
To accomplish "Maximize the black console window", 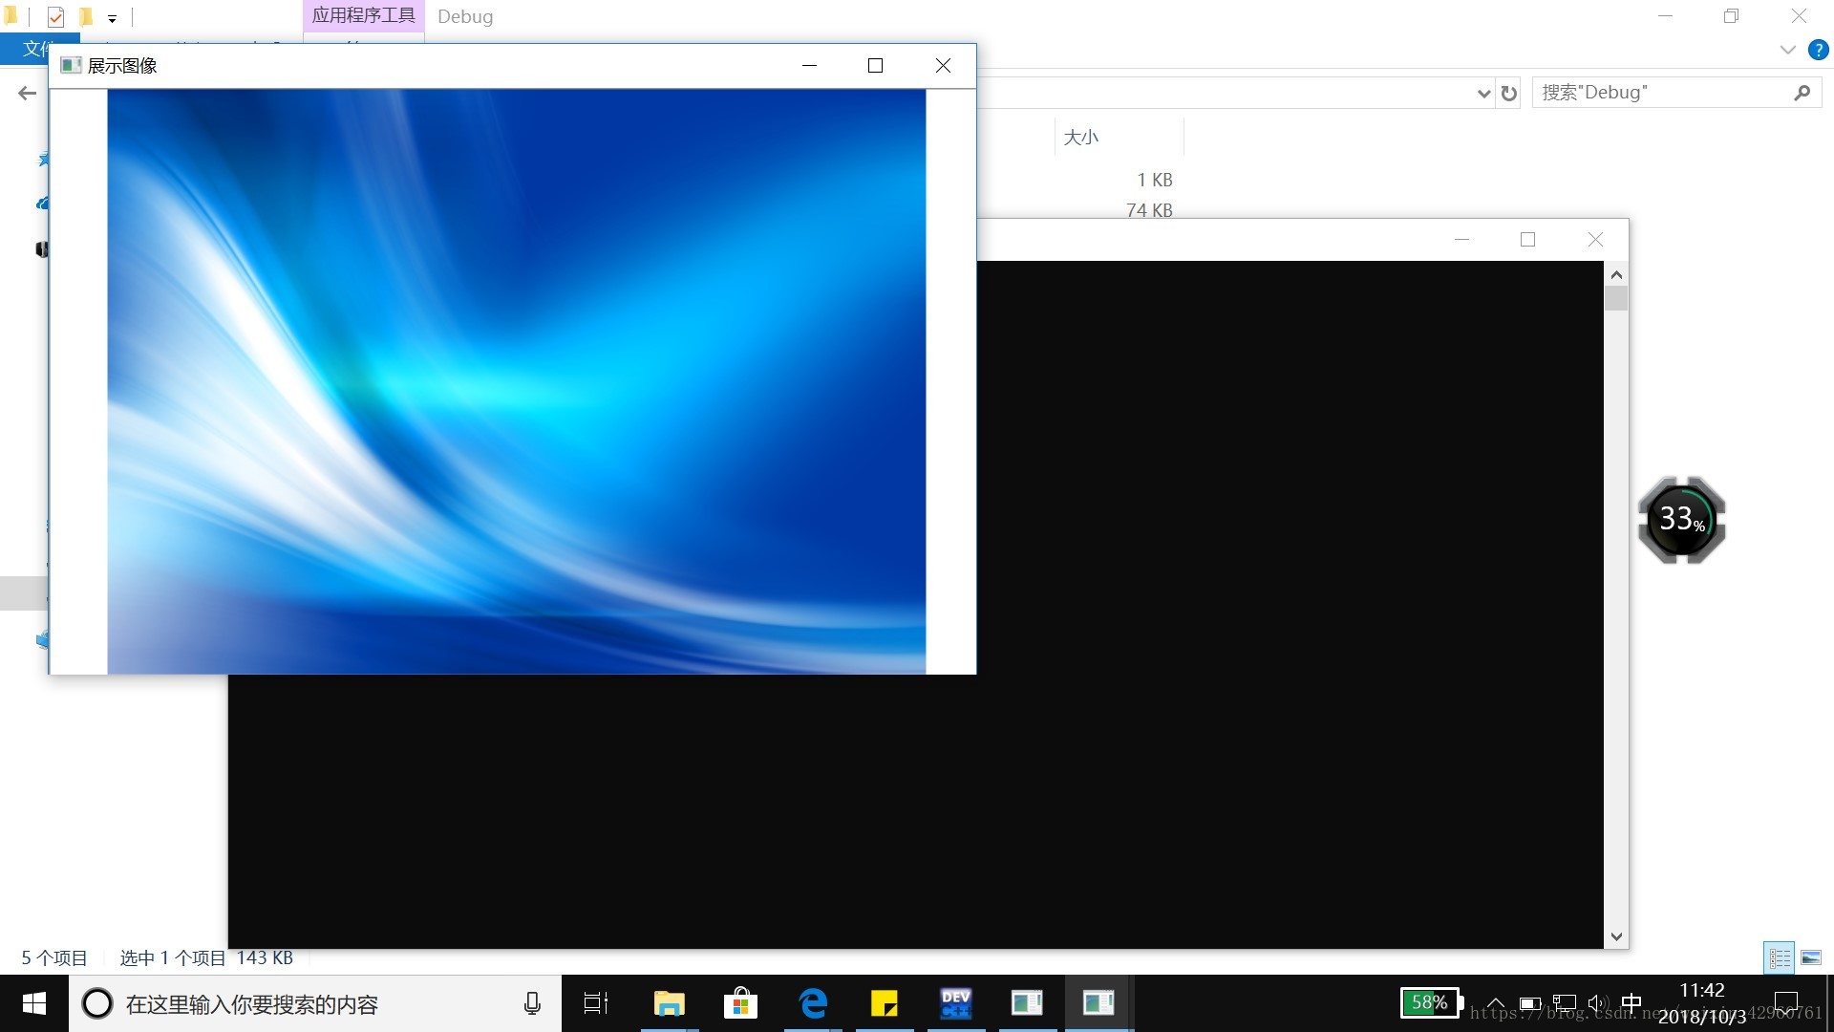I will (1527, 239).
